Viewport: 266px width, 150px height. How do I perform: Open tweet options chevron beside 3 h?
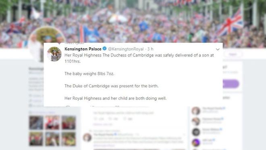click(218, 49)
